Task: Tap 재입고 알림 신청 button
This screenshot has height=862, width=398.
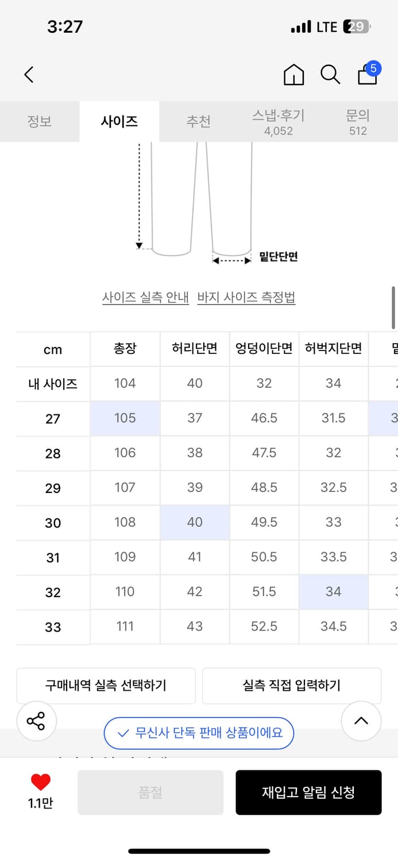Action: tap(308, 792)
